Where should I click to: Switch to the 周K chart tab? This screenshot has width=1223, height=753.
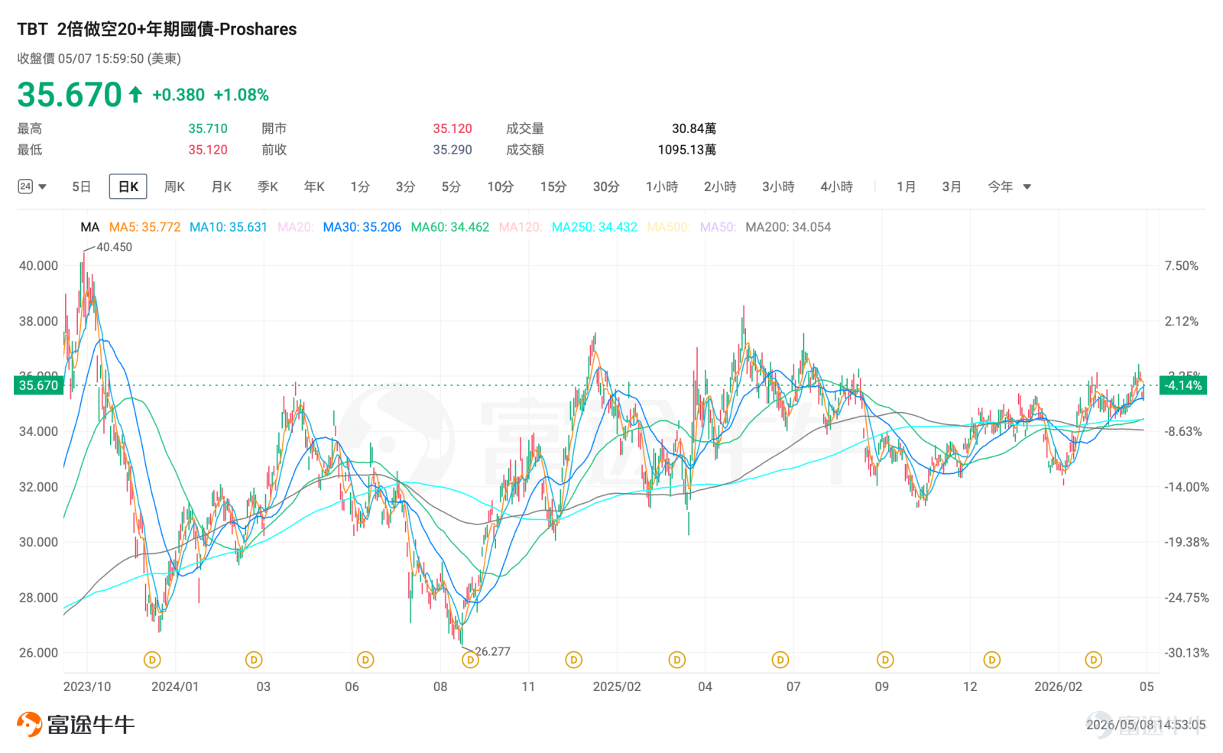(174, 187)
